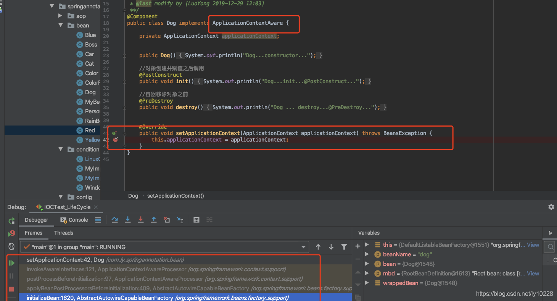This screenshot has height=301, width=557.
Task: Click the red Stop debugging square
Action: (11, 289)
